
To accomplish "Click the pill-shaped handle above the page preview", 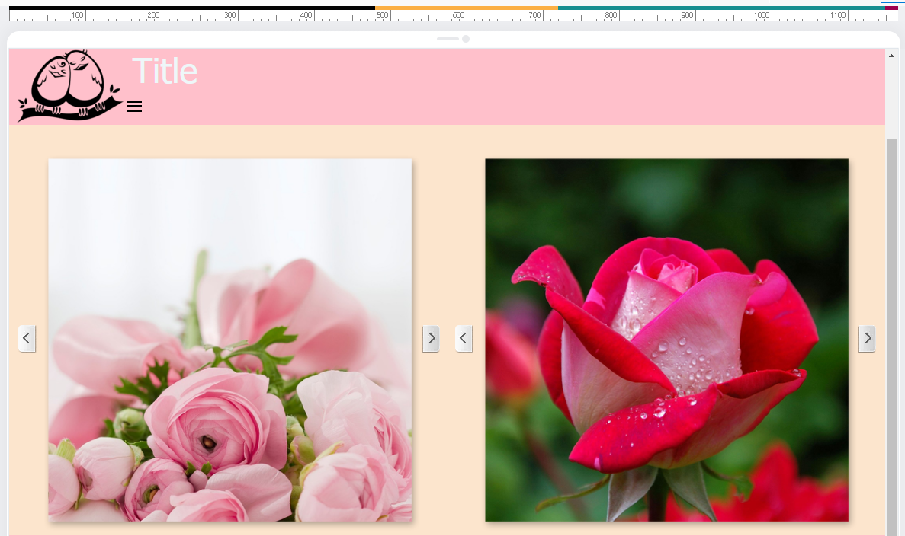I will [x=448, y=39].
